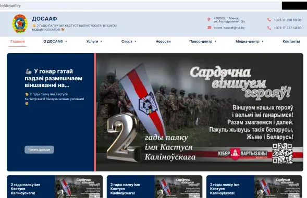This screenshot has width=307, height=198.
Task: Go to the Контакты page
Action: tap(291, 42)
